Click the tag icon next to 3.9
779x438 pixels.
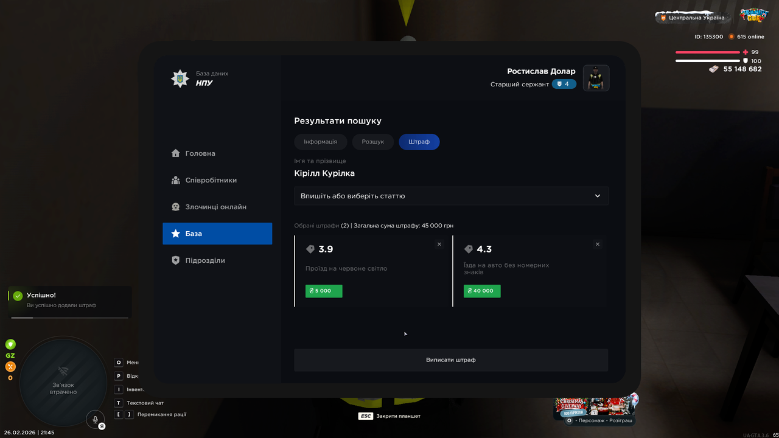click(310, 249)
